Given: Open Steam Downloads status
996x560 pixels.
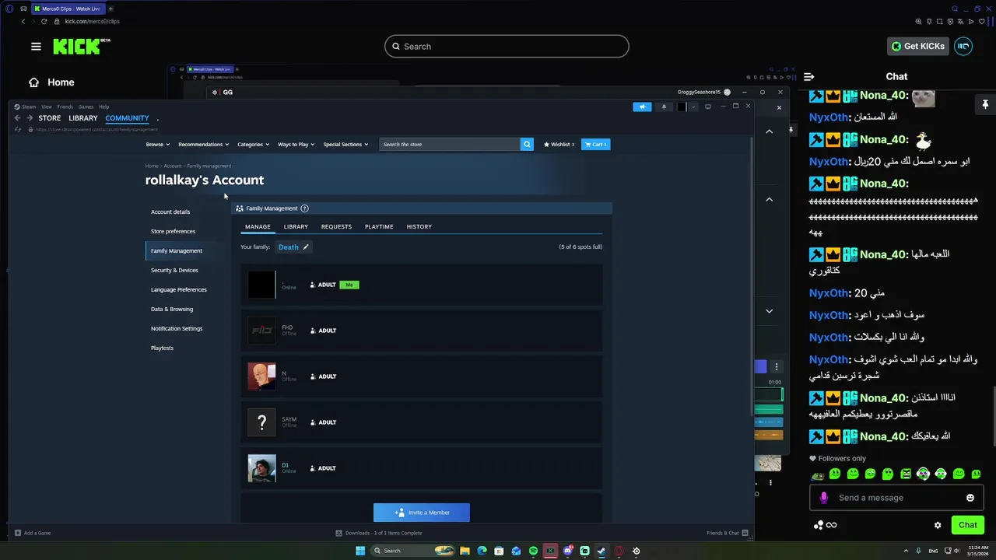Looking at the screenshot, I should (x=379, y=533).
